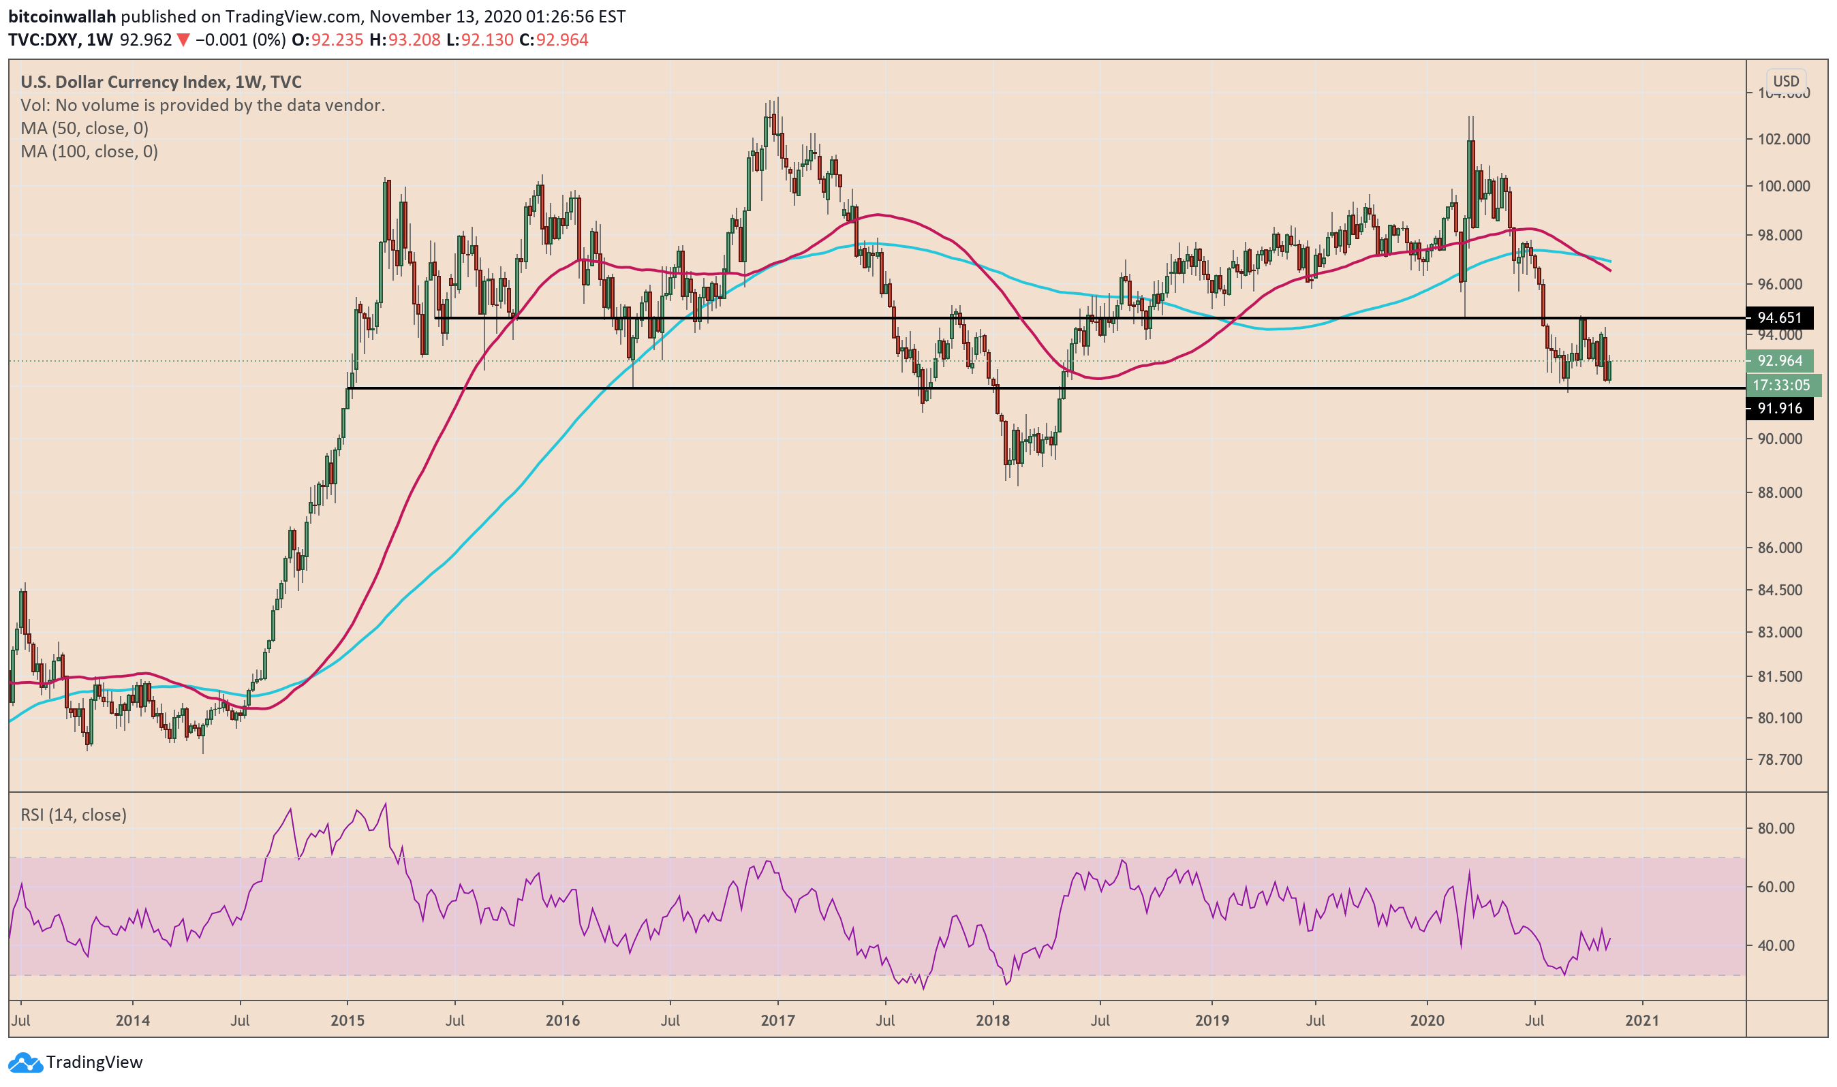Select the RSI (14, close) indicator legend
Image resolution: width=1837 pixels, height=1087 pixels.
[x=74, y=815]
